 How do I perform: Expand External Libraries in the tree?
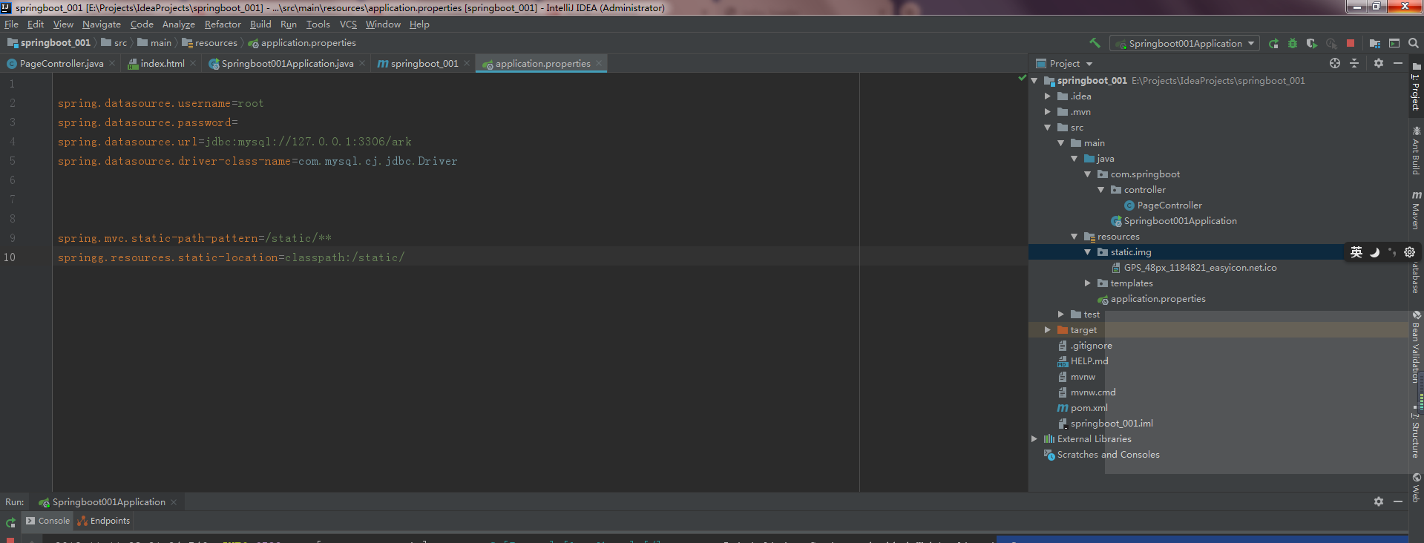pyautogui.click(x=1034, y=439)
